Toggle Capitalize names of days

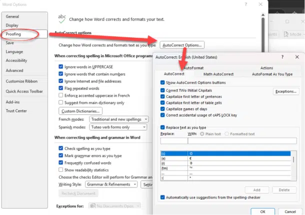coord(162,109)
